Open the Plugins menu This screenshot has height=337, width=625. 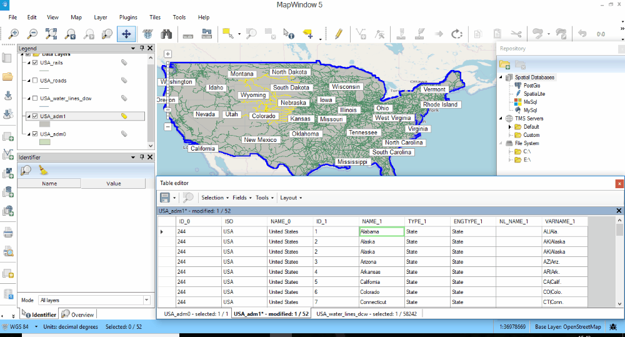128,17
